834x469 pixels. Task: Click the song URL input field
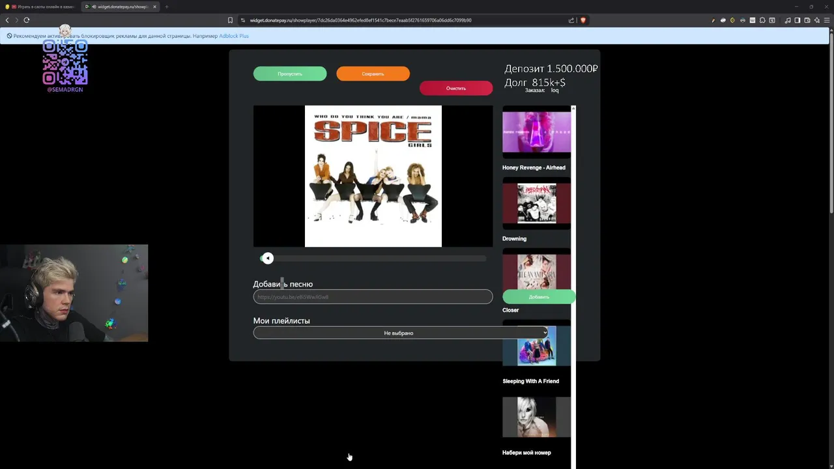[373, 296]
